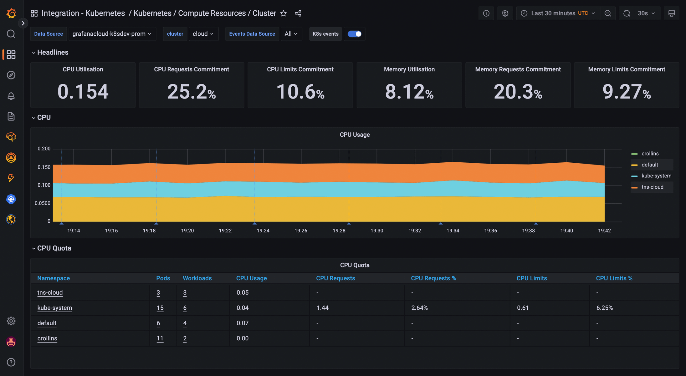Open the cluster dropdown showing cloud
This screenshot has height=376, width=686.
(203, 34)
